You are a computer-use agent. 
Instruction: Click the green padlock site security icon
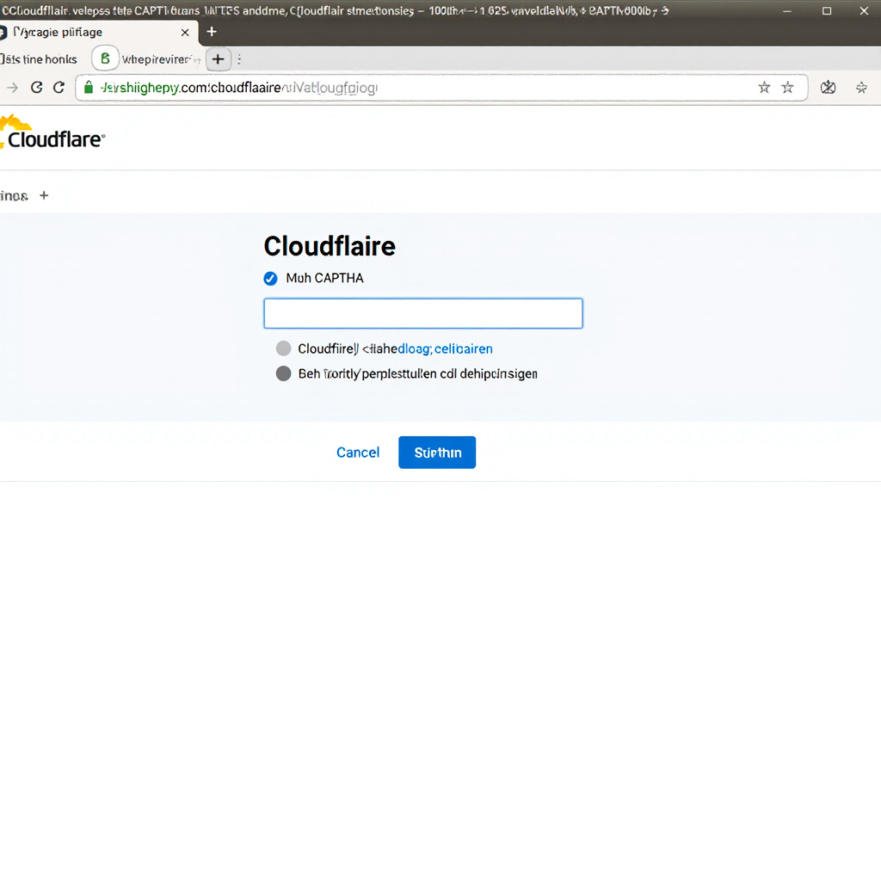pos(89,87)
